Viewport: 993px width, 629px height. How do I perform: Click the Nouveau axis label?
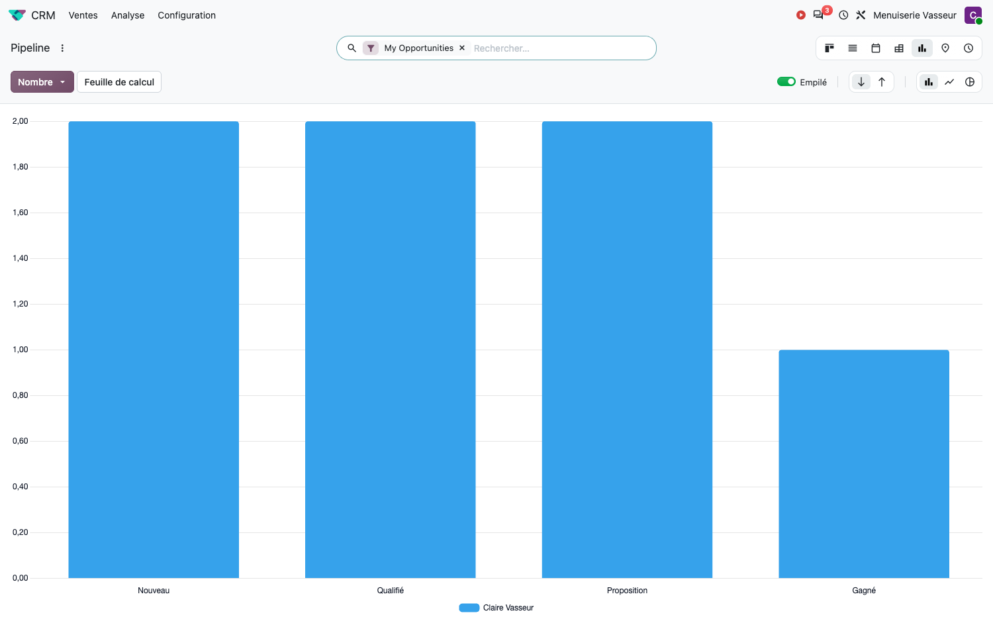point(154,591)
